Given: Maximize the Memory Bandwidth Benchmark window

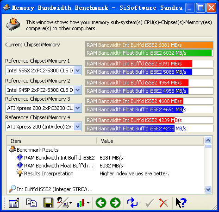Looking at the screenshot, I should coord(200,7).
